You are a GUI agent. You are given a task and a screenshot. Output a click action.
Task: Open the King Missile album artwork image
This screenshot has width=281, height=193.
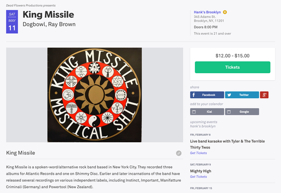click(94, 94)
